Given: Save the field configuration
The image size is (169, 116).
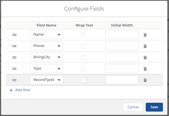Looking at the screenshot, I should coord(154,107).
